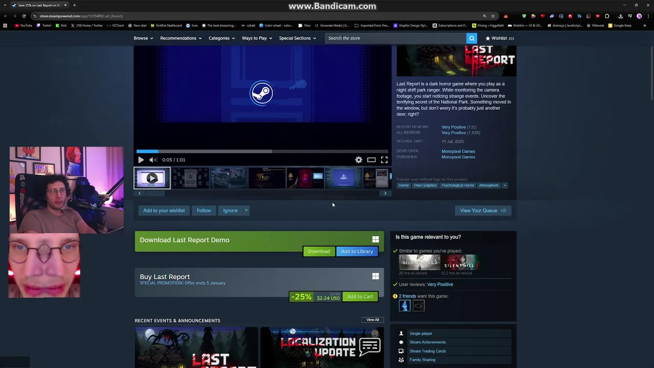Screen dimensions: 654x368
Task: Mute the trailer volume icon
Action: tap(153, 160)
